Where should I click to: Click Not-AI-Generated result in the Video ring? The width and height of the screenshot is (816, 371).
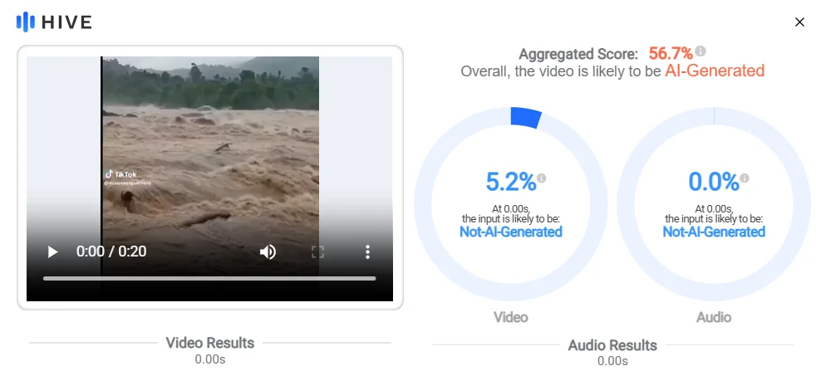coord(510,232)
